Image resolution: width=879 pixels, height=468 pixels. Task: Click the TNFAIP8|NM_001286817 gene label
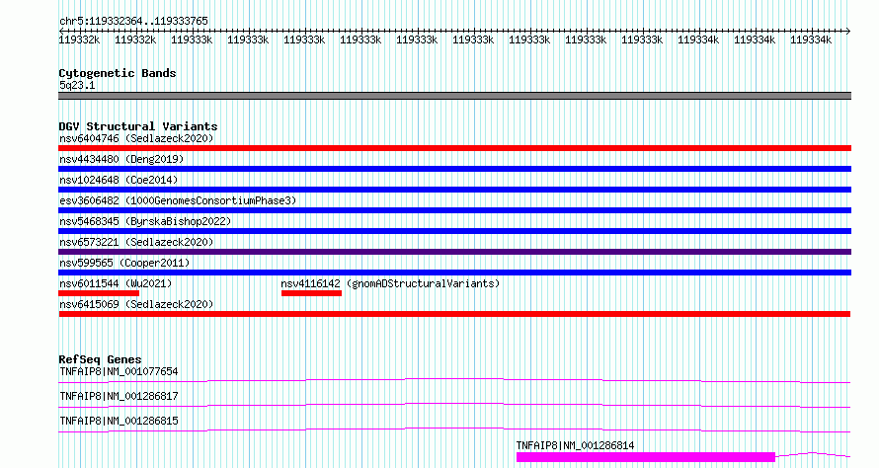pyautogui.click(x=119, y=396)
